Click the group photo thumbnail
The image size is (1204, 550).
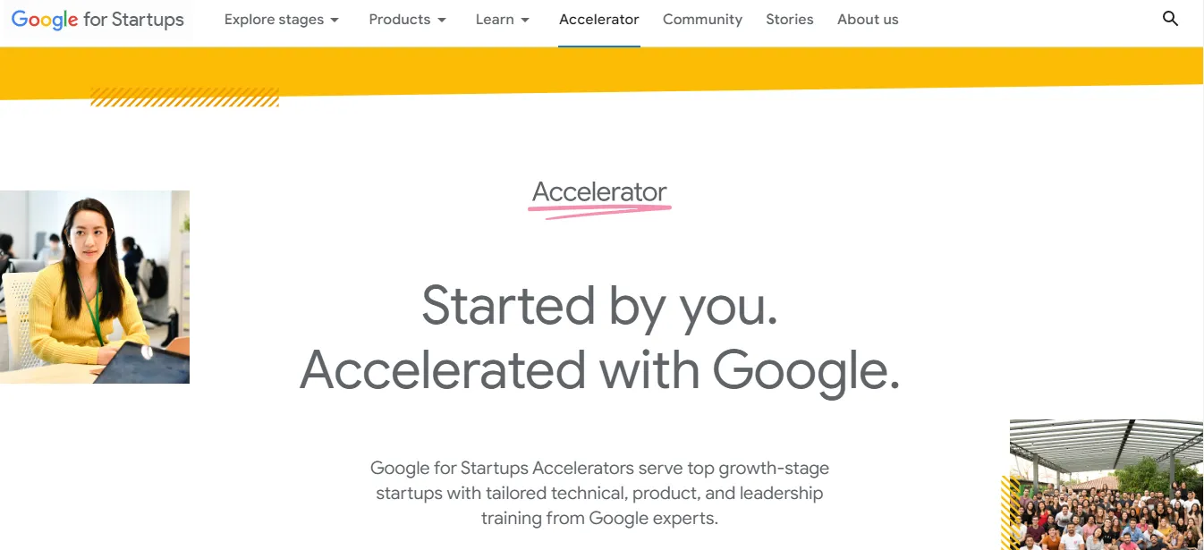pyautogui.click(x=1106, y=486)
